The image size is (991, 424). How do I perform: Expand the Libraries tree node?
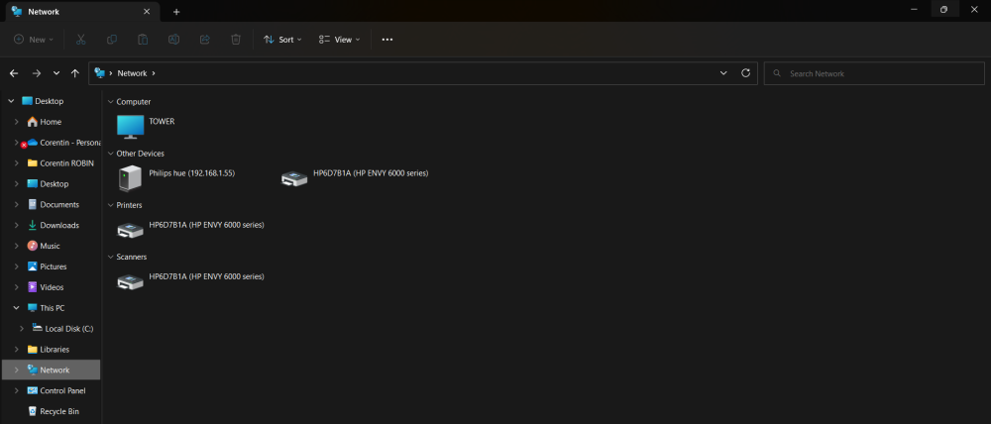coord(16,350)
